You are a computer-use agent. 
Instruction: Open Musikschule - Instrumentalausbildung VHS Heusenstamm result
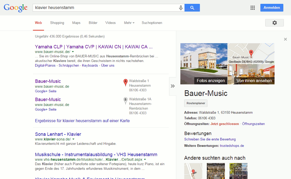[x=96, y=155]
